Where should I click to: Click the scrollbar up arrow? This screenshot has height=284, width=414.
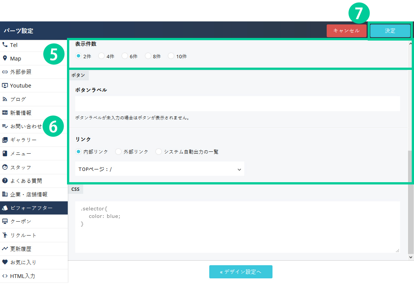[411, 44]
